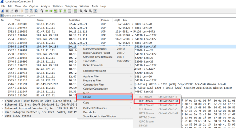Image resolution: width=236 pixels, height=128 pixels.
Task: Start capturing packets with the shark fin icon
Action: [3, 11]
